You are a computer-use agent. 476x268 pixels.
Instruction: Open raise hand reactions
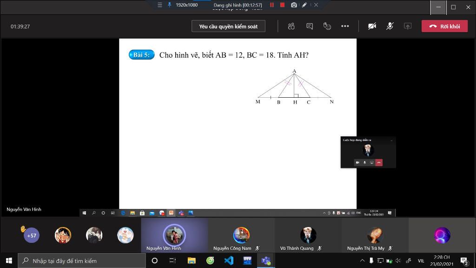click(327, 27)
